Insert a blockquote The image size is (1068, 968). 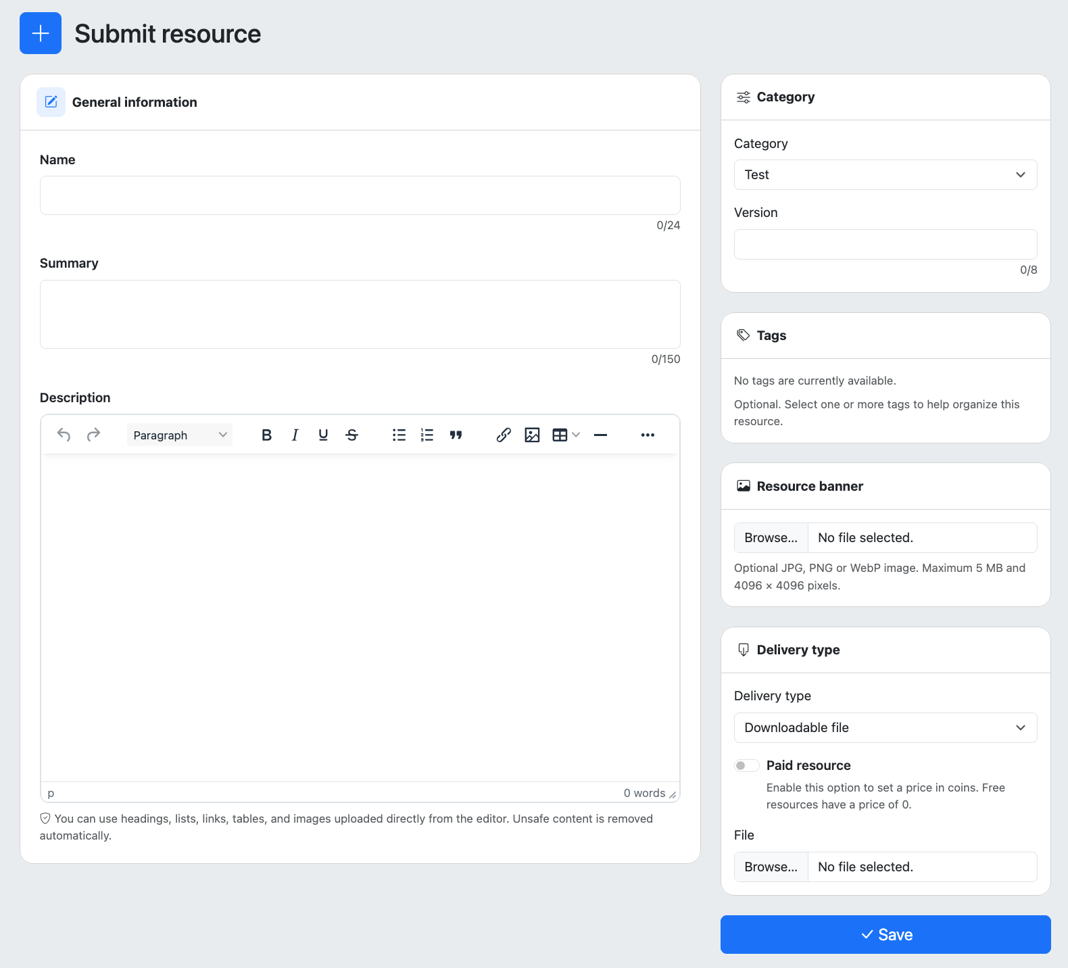456,435
